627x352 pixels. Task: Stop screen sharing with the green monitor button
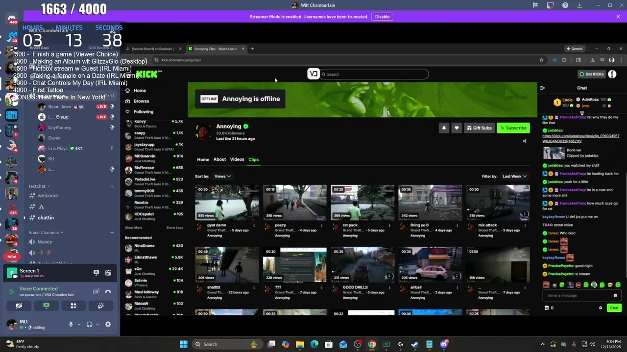46,306
